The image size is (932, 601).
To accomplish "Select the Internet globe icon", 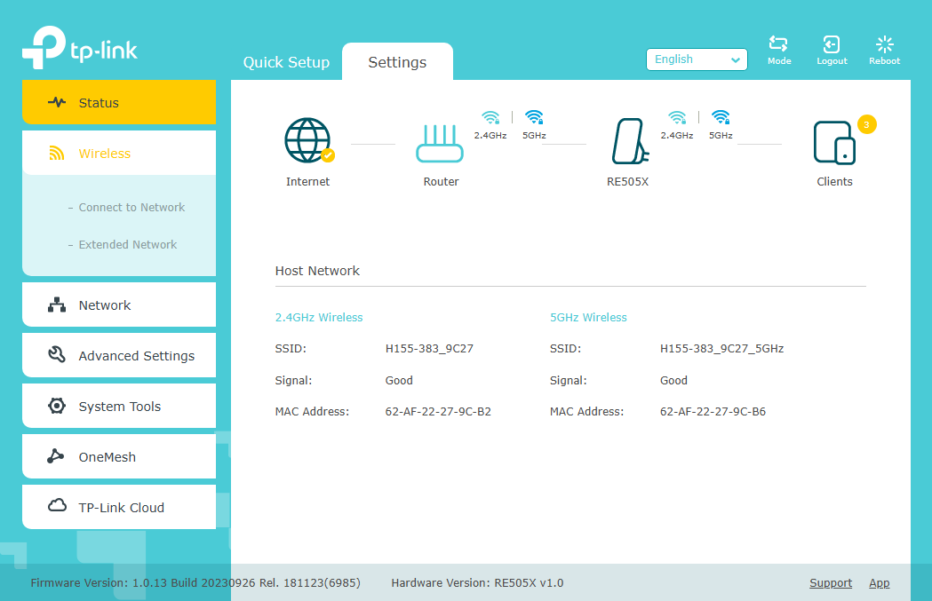I will 307,140.
